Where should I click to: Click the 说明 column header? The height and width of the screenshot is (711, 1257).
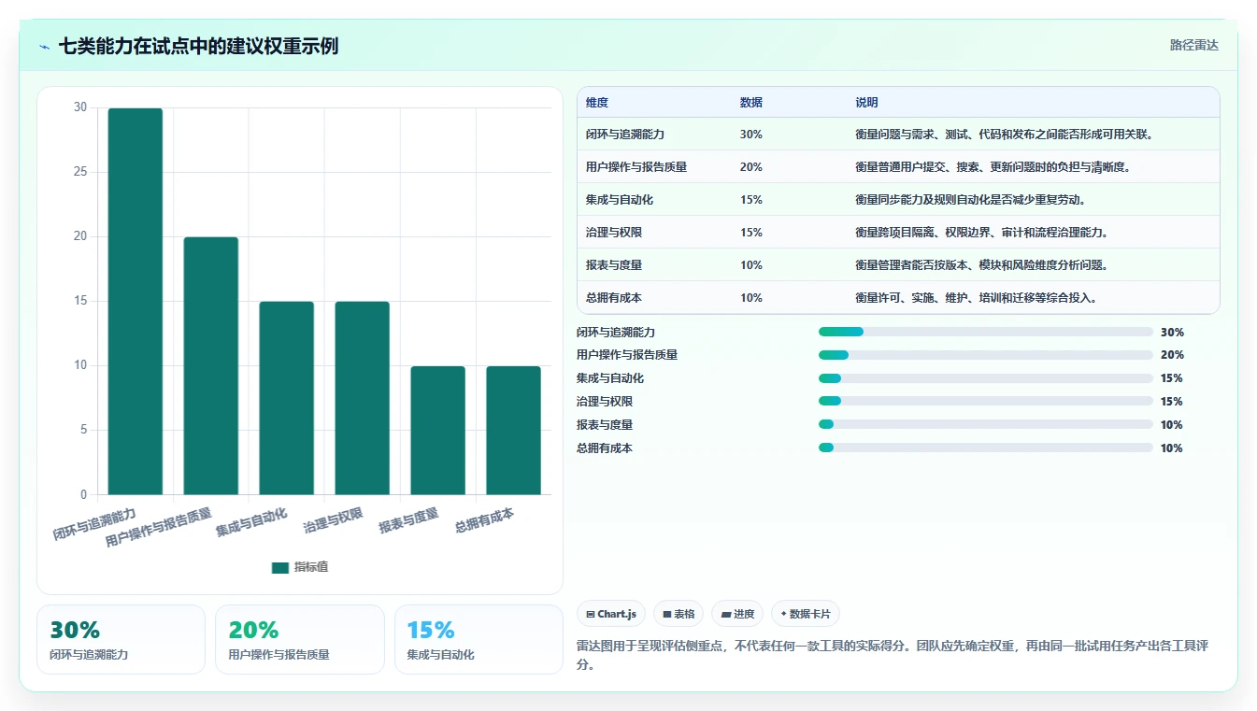click(x=866, y=103)
